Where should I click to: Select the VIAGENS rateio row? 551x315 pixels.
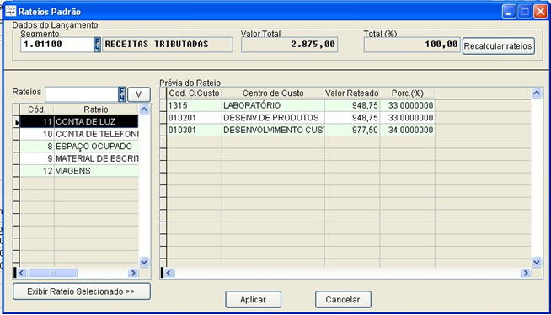pos(79,171)
